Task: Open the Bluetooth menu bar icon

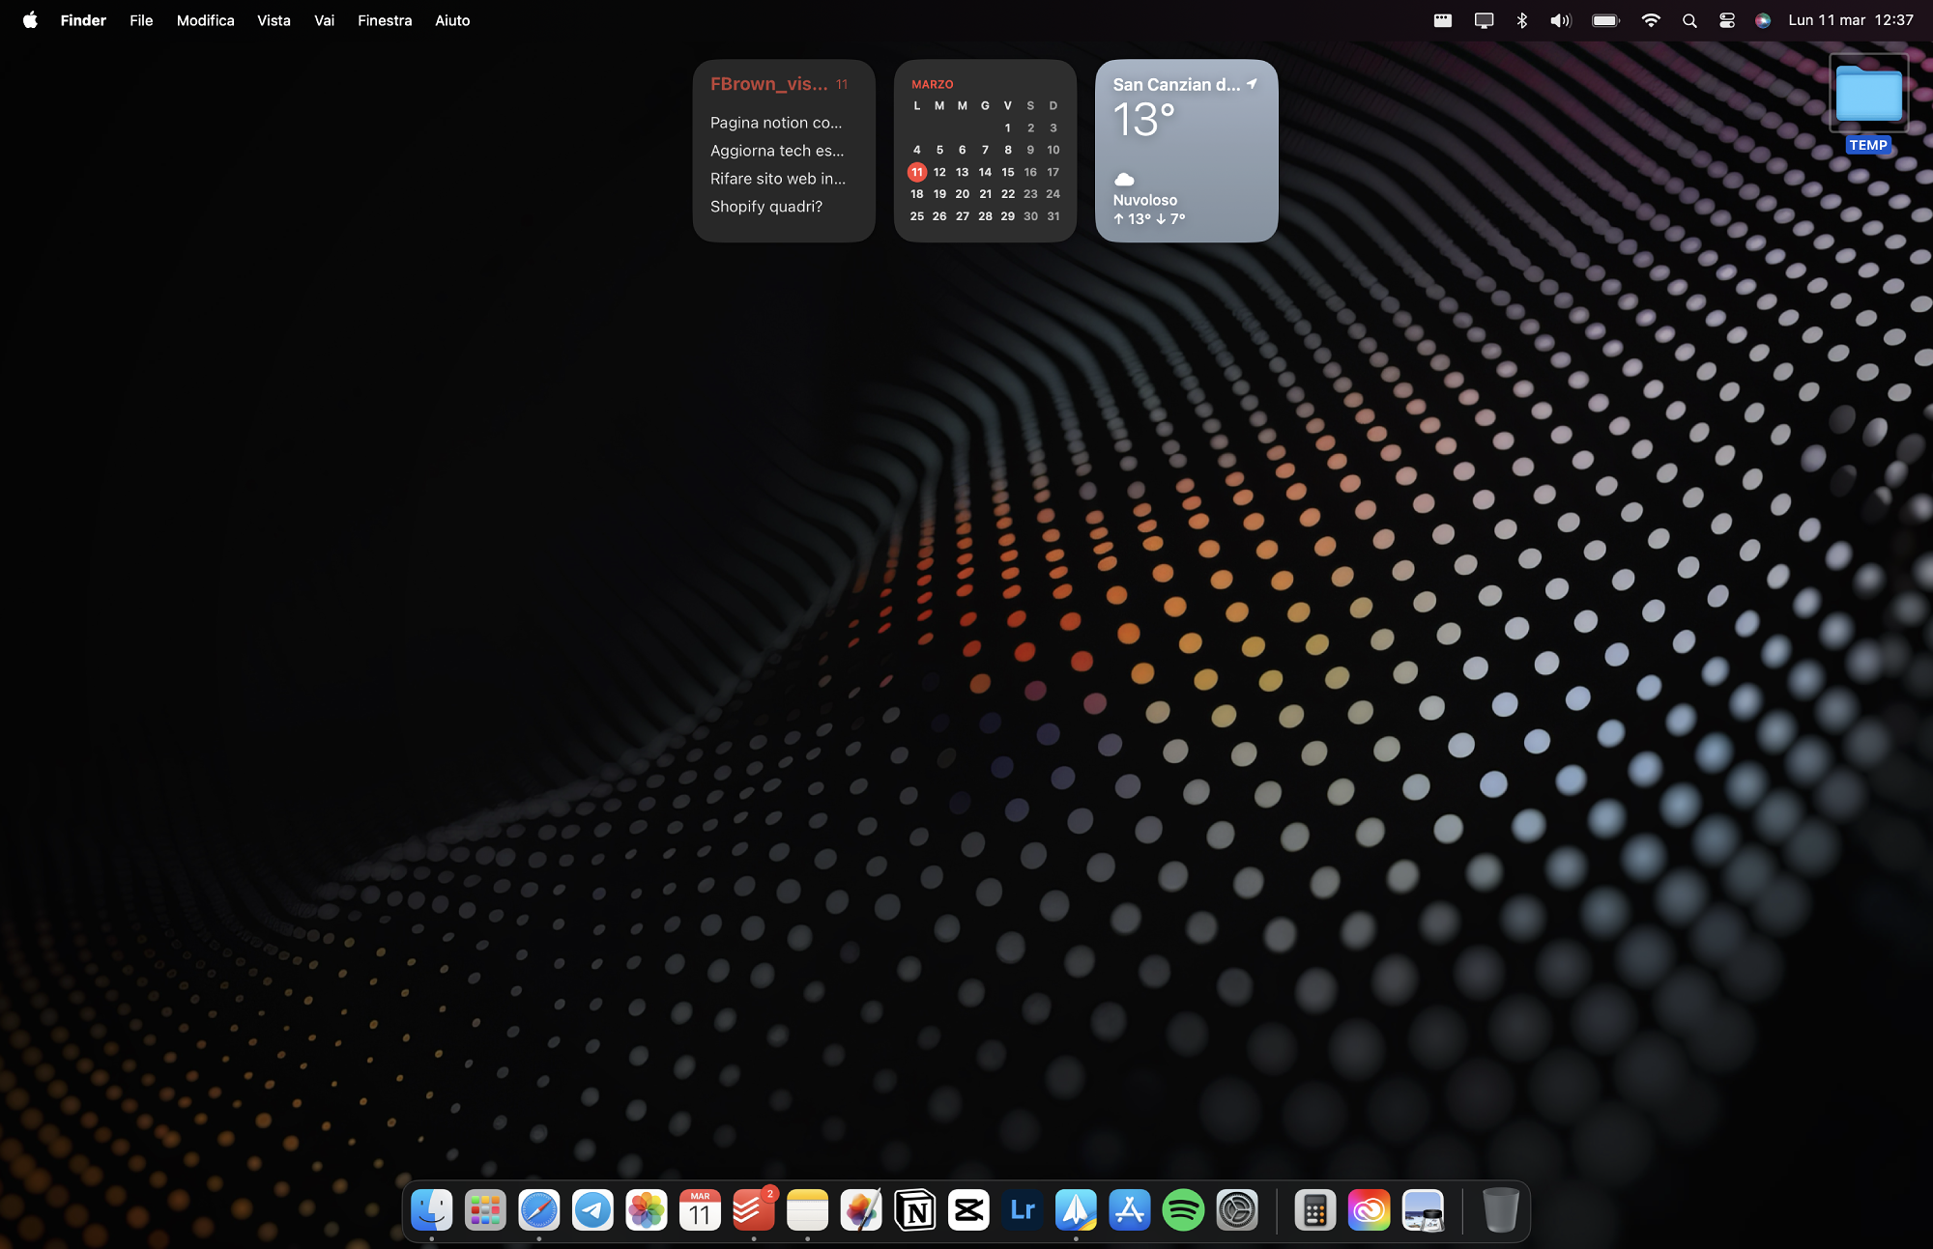Action: coord(1522,20)
